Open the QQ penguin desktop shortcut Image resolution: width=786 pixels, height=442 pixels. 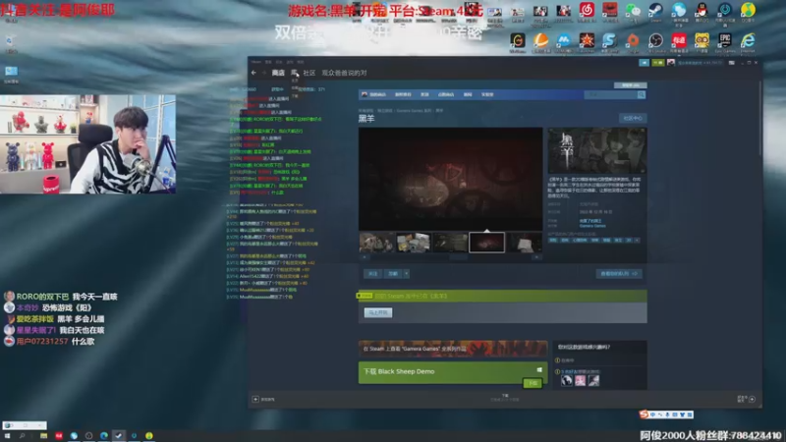pos(702,10)
